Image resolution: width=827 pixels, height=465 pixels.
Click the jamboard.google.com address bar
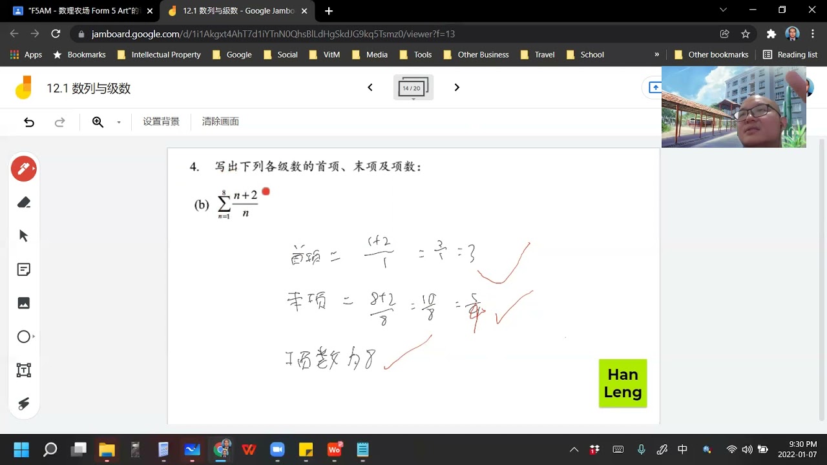(394, 34)
